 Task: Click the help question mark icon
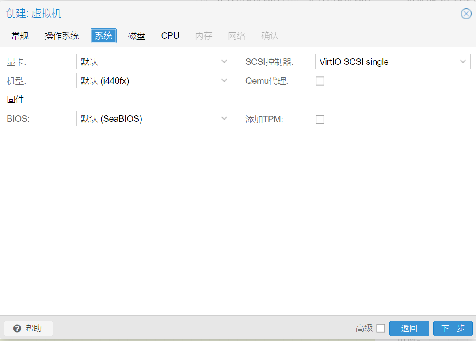pos(17,328)
